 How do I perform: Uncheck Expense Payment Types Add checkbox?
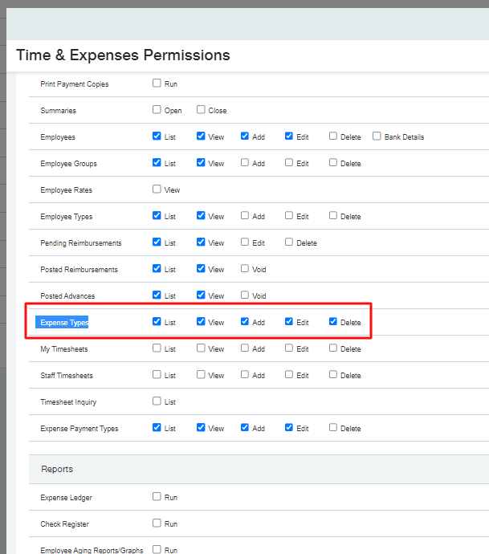(x=244, y=427)
